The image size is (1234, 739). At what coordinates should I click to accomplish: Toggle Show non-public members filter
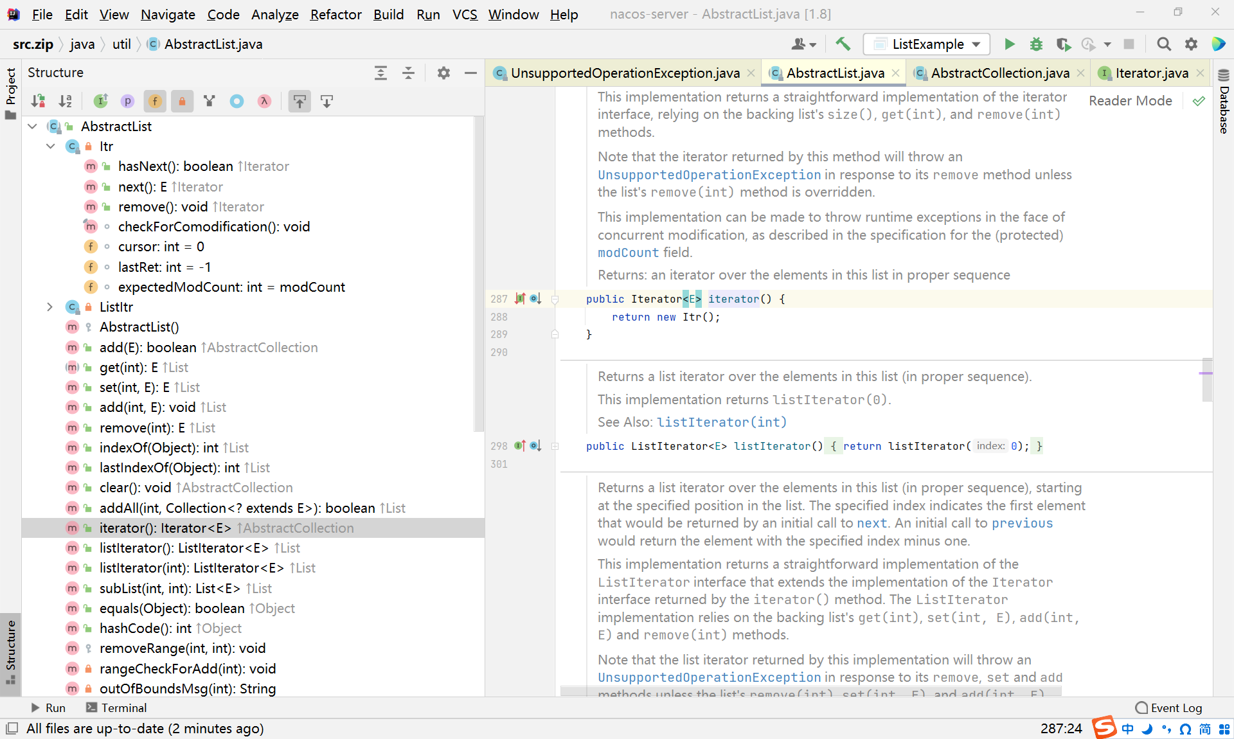click(x=183, y=101)
